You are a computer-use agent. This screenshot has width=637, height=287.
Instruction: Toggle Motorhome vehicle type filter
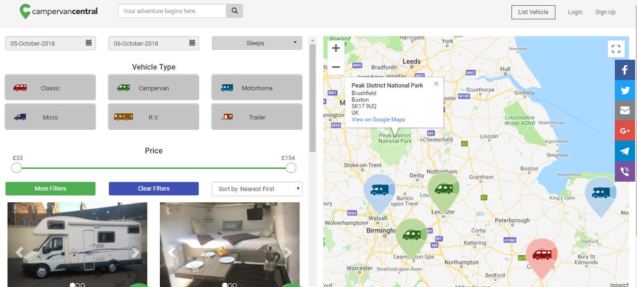pos(257,87)
